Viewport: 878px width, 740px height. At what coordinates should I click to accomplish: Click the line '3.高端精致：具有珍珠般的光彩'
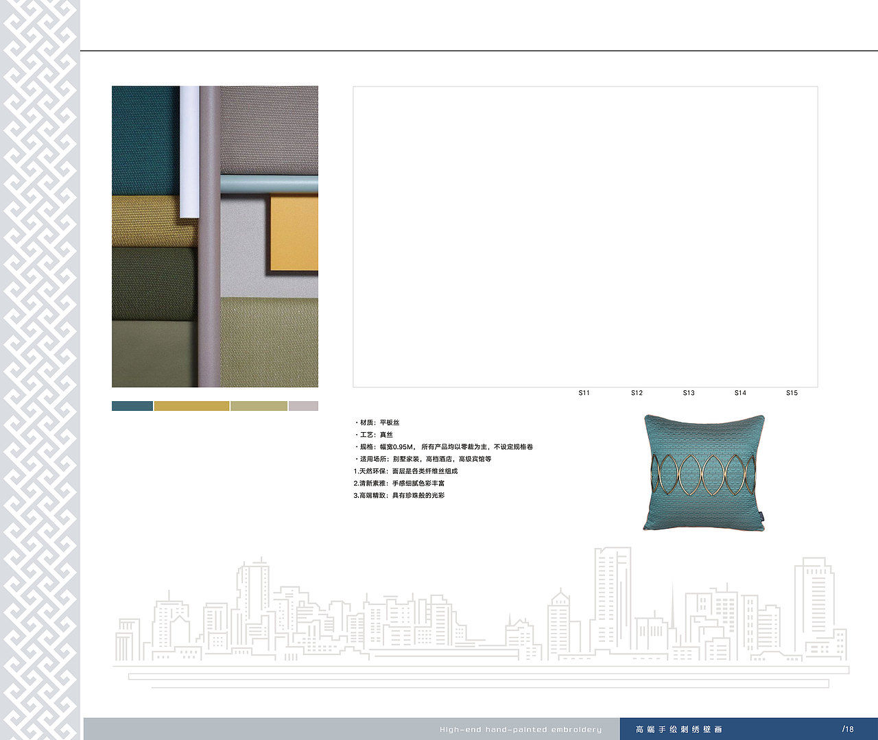399,495
